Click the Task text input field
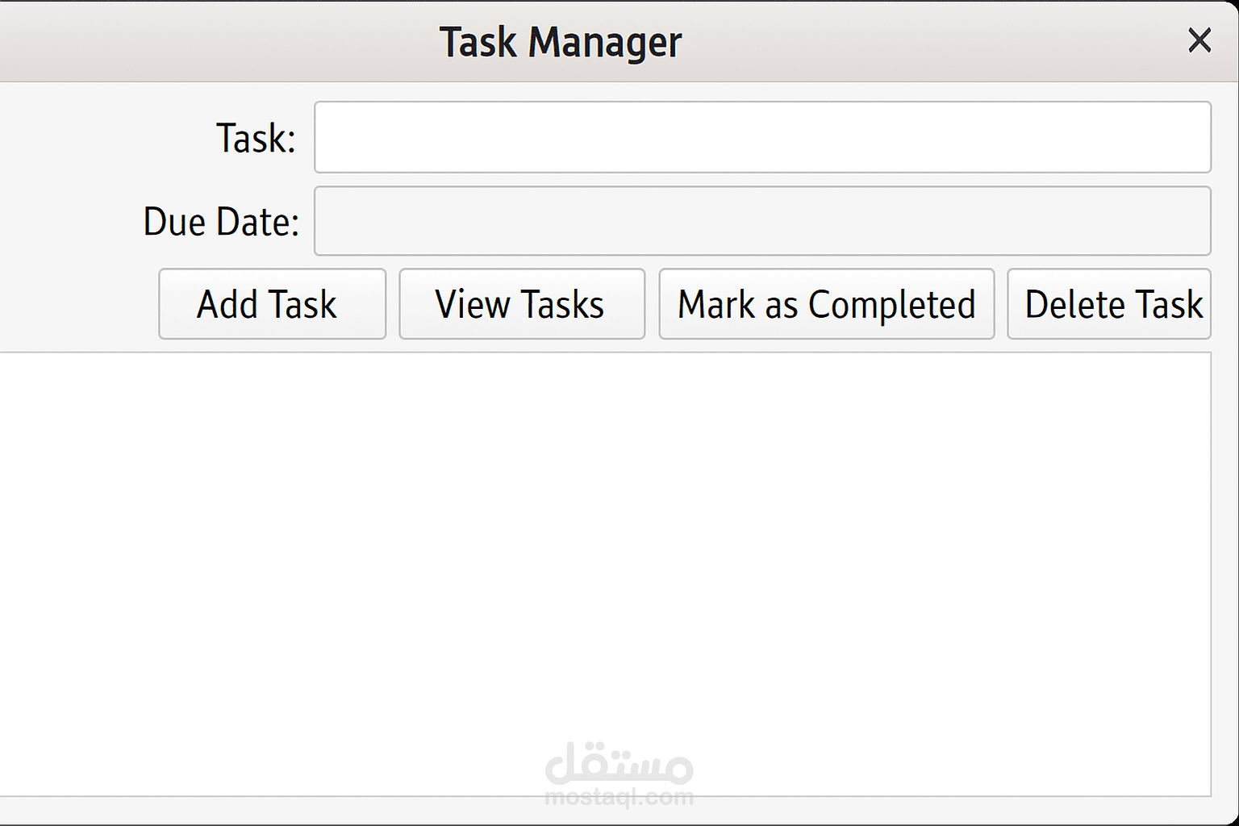This screenshot has width=1239, height=826. [762, 137]
